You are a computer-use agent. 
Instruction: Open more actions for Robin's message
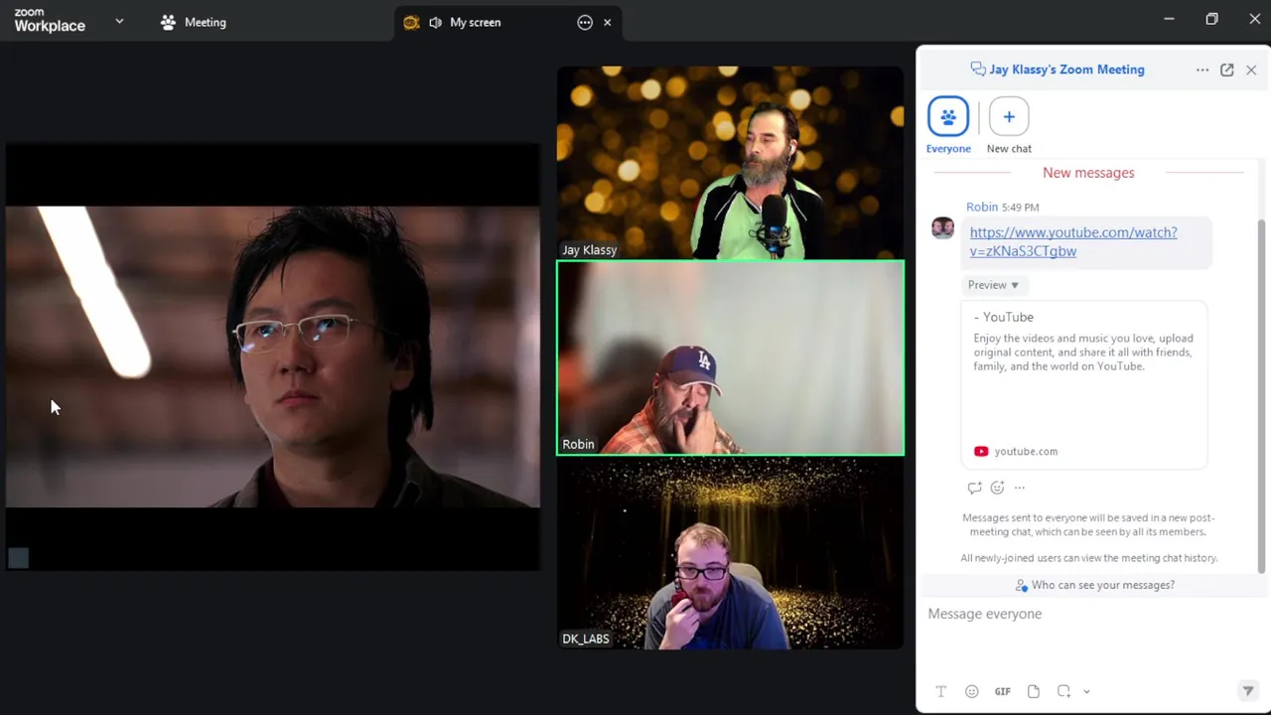point(1020,488)
